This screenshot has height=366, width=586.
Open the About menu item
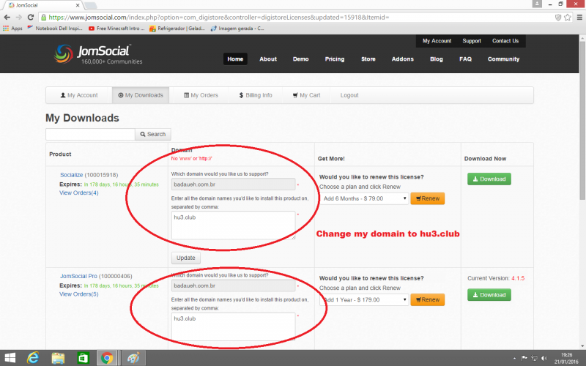coord(268,59)
